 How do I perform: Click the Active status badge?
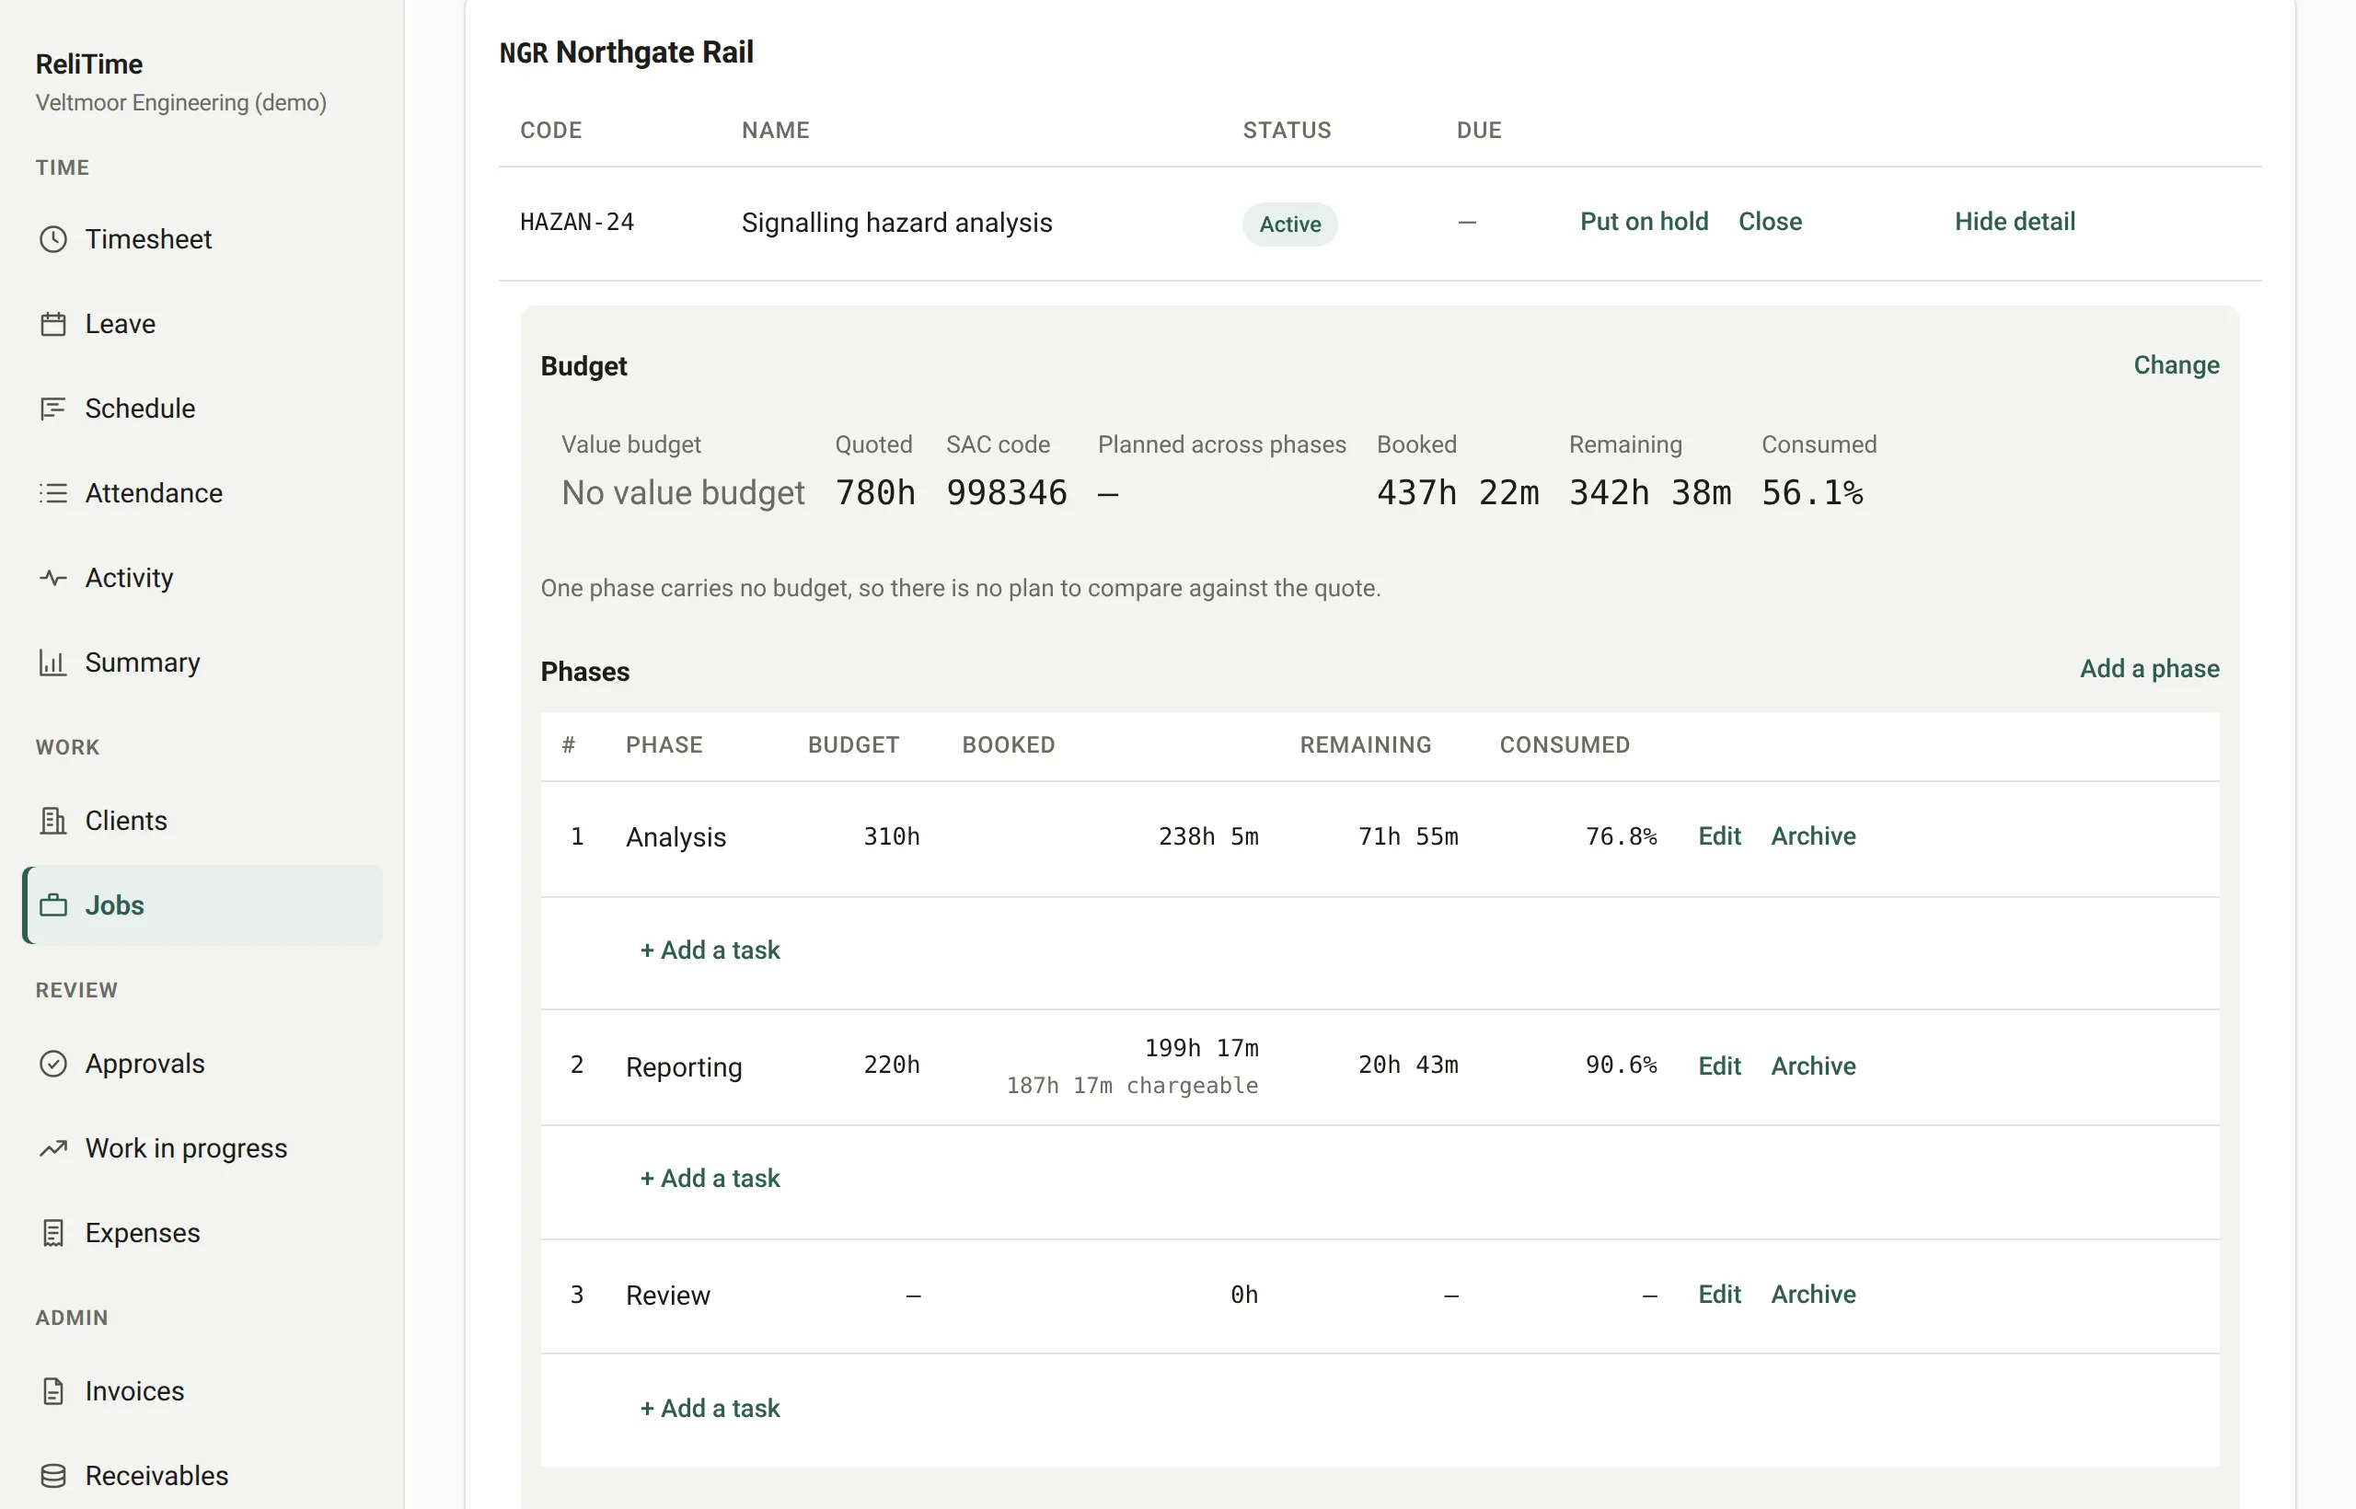(x=1289, y=225)
